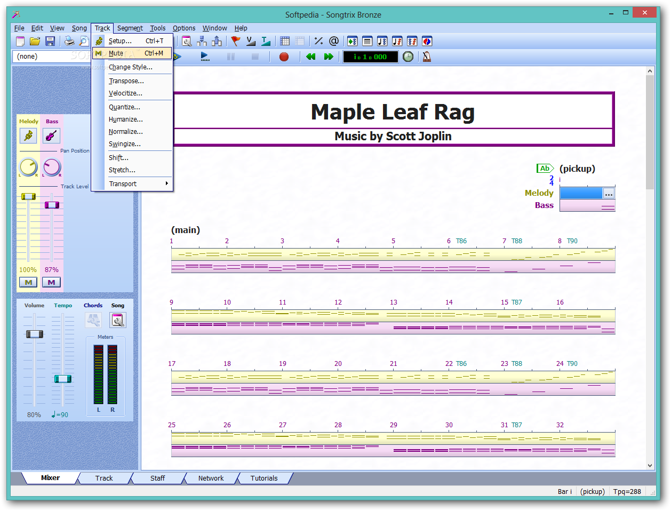Switch to the Track tab
Viewport: 671px width, 511px height.
point(104,478)
